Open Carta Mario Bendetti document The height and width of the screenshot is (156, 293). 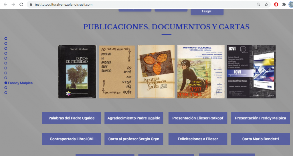(x=260, y=139)
